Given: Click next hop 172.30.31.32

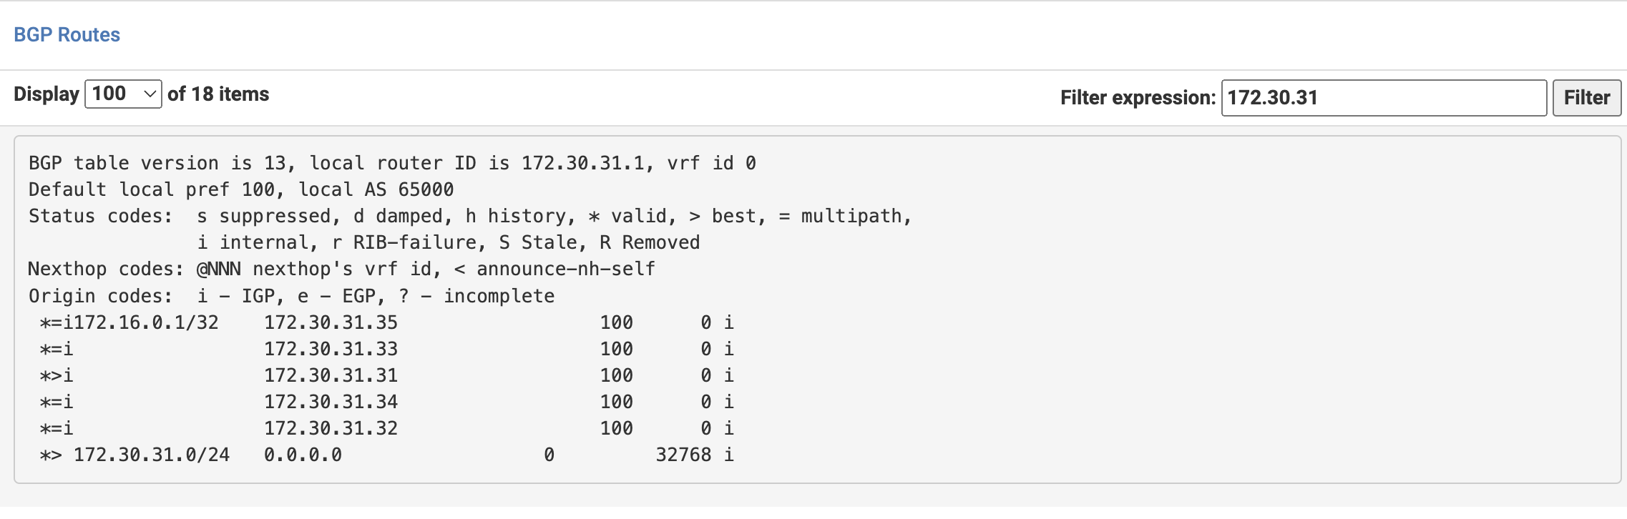Looking at the screenshot, I should tap(331, 428).
